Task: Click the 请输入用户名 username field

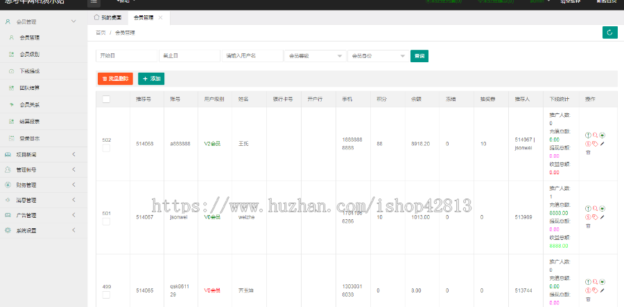Action: point(252,56)
